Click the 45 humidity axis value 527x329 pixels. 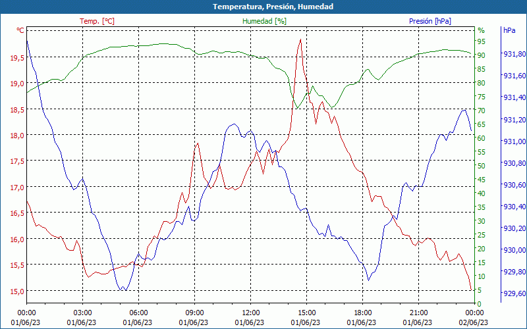pyautogui.click(x=482, y=180)
